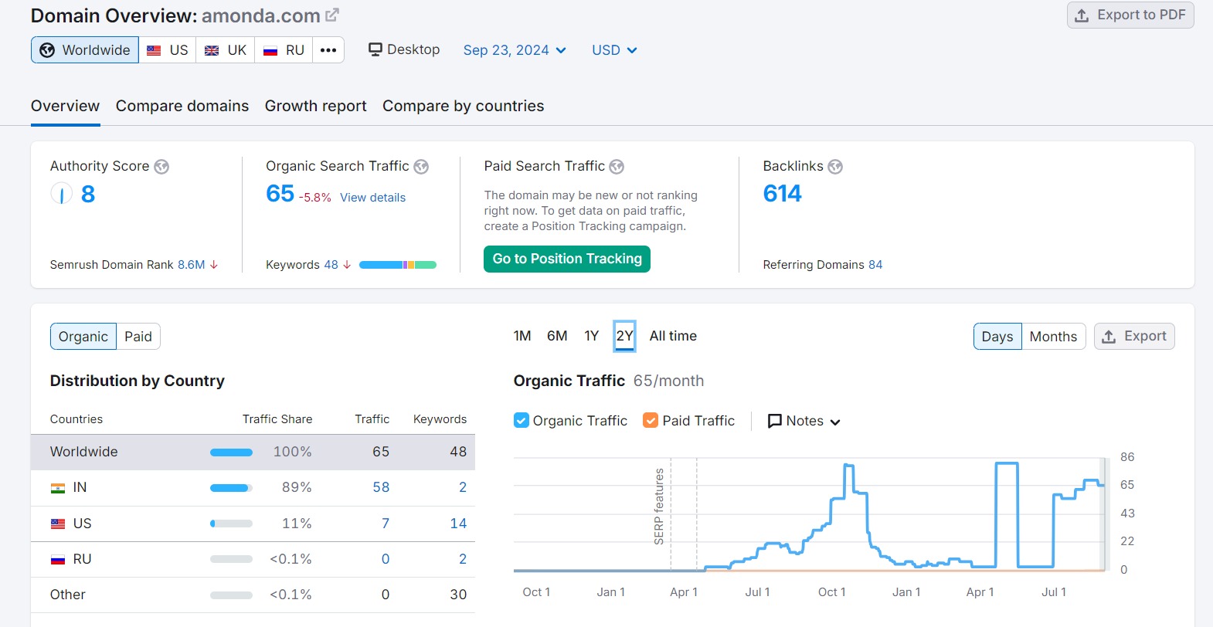Toggle Organic Traffic checkbox
1213x627 pixels.
pos(522,420)
